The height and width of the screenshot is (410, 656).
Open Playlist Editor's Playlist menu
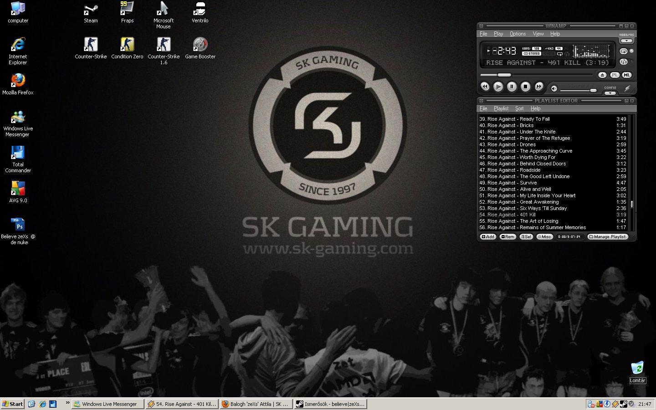(501, 108)
